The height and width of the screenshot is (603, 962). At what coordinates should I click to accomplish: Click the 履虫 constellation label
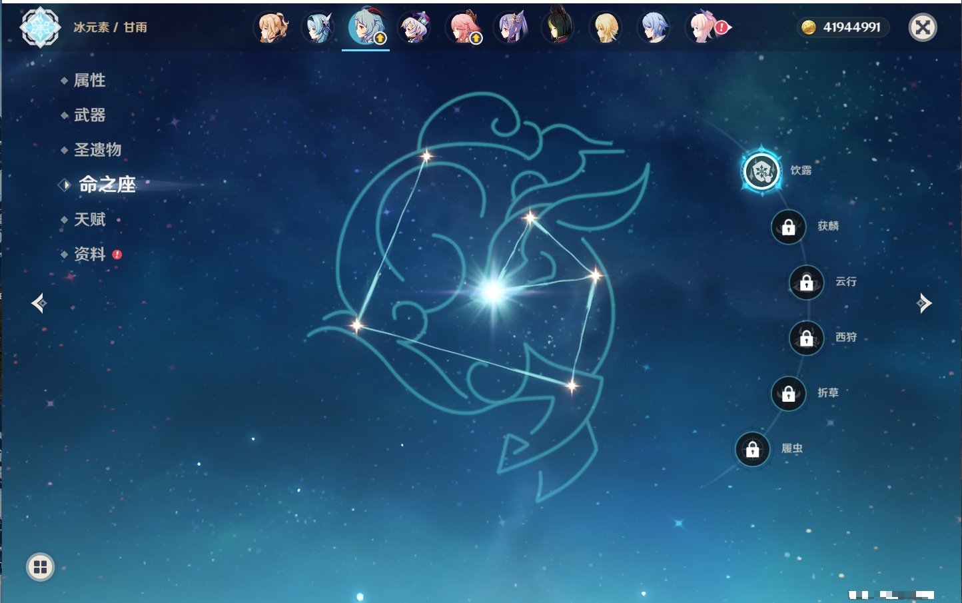(x=792, y=448)
